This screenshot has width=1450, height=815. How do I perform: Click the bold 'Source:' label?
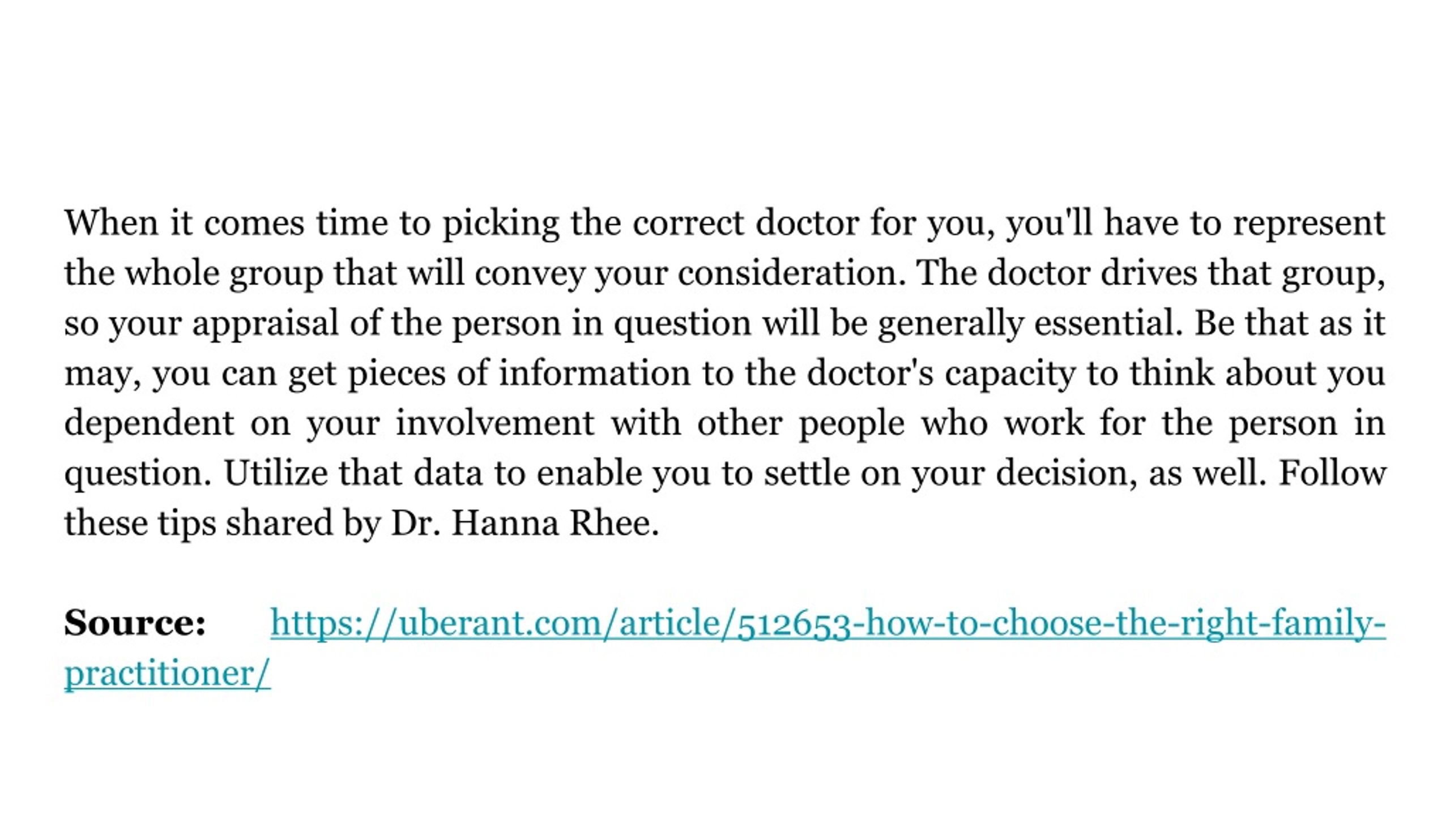(135, 623)
